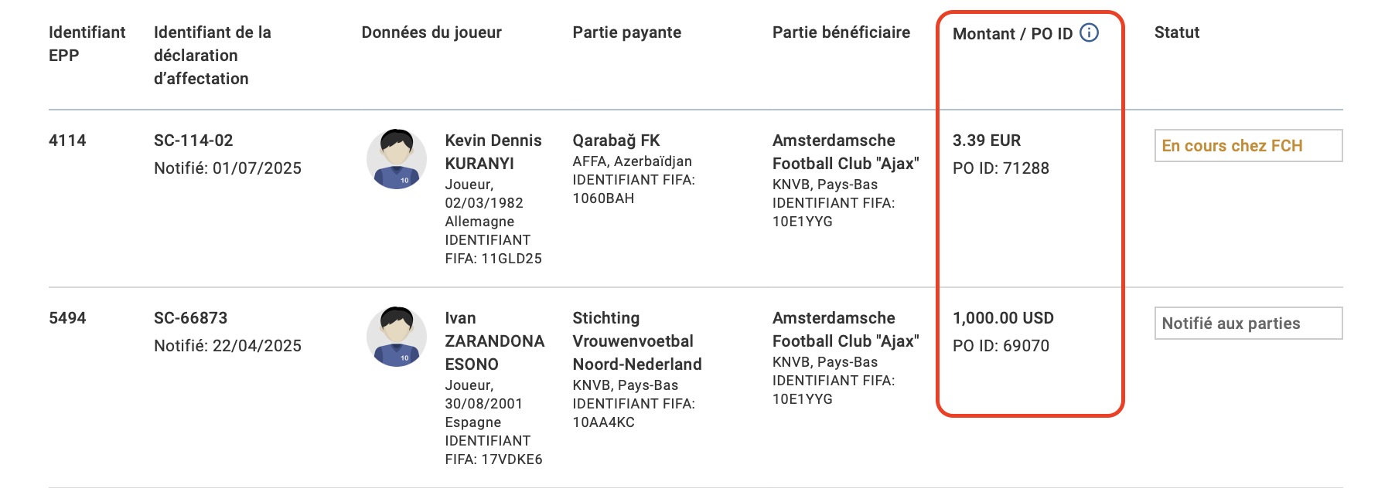Click the info icon beside Montant / PO ID
Viewport: 1378px width, 488px height.
[x=1089, y=32]
